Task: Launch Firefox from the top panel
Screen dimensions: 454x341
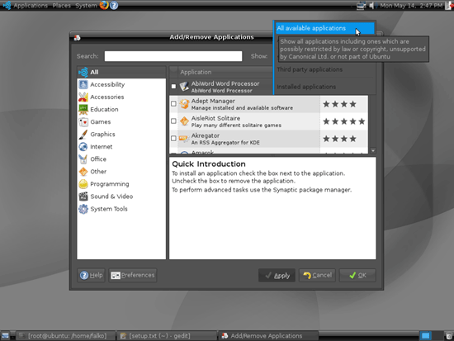Action: pyautogui.click(x=104, y=5)
